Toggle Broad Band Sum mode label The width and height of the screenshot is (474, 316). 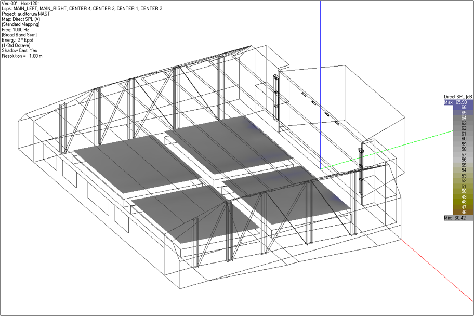18,34
